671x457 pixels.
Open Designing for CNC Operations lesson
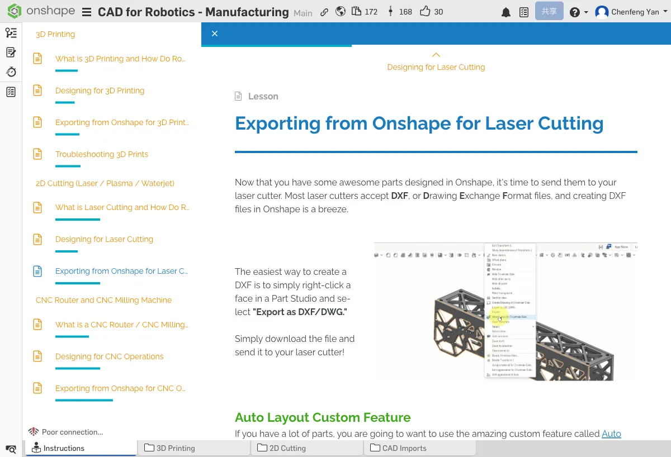point(109,356)
